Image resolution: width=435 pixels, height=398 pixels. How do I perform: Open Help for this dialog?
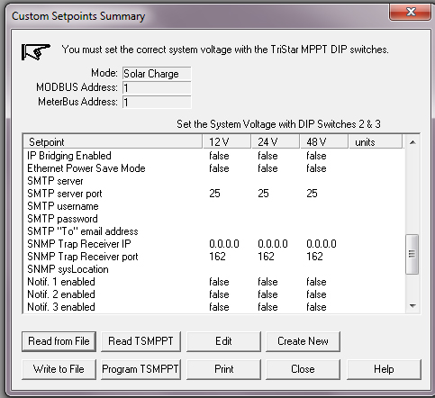click(384, 369)
